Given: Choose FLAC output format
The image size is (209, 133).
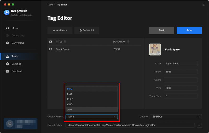Looking at the screenshot, I should coord(92,99).
